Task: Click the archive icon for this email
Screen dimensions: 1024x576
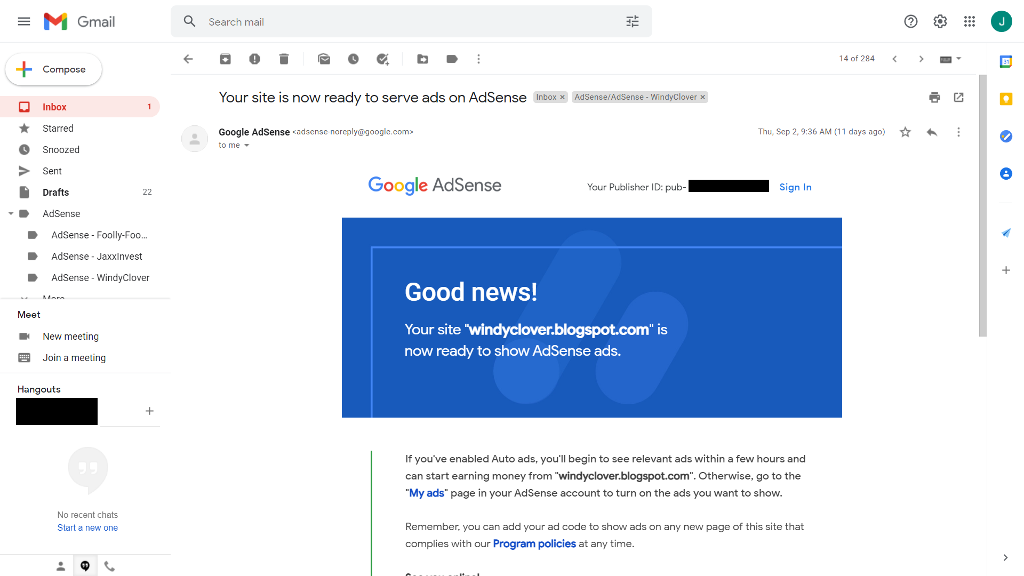Action: click(x=225, y=59)
